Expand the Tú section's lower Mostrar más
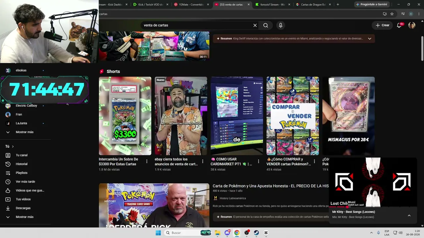 point(25,217)
